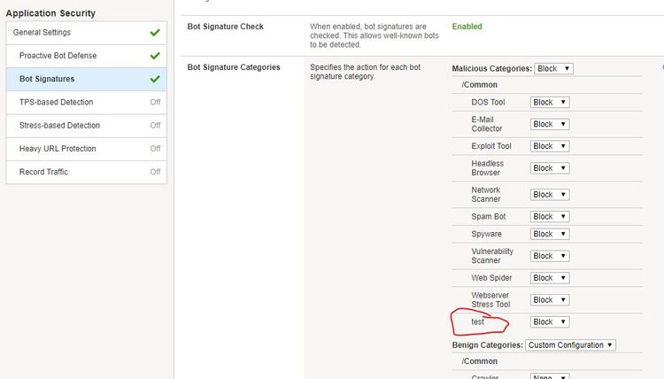
Task: Open the test category action dropdown
Action: 549,322
